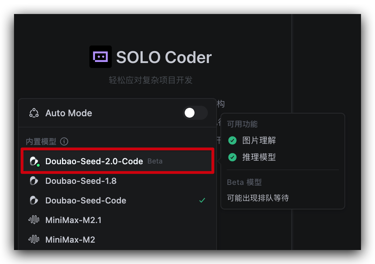This screenshot has width=375, height=264.
Task: Select Doubao-Seed-1.8 from the built-in models
Action: click(81, 181)
